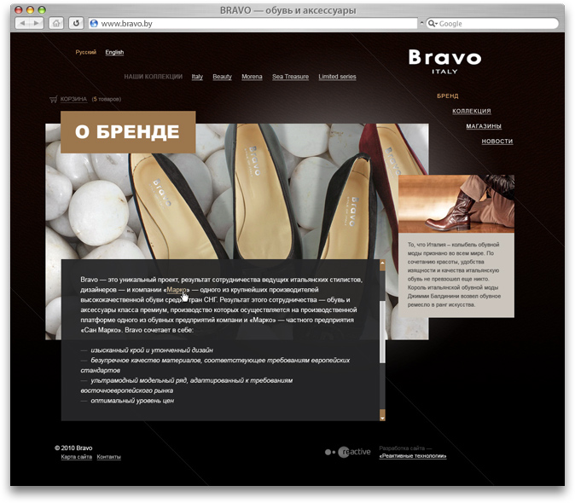Screen dimensions: 575x503
Task: Click the Reactive logo in the footer
Action: click(x=348, y=452)
